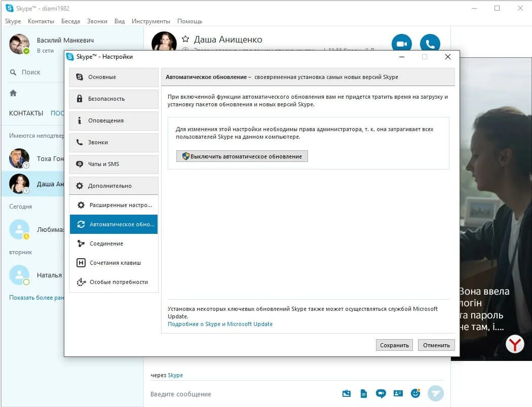Open the Основные settings section
532x407 pixels.
pyautogui.click(x=113, y=77)
